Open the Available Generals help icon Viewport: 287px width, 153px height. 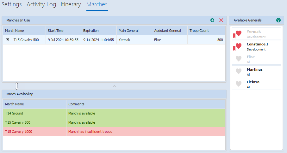(x=278, y=20)
